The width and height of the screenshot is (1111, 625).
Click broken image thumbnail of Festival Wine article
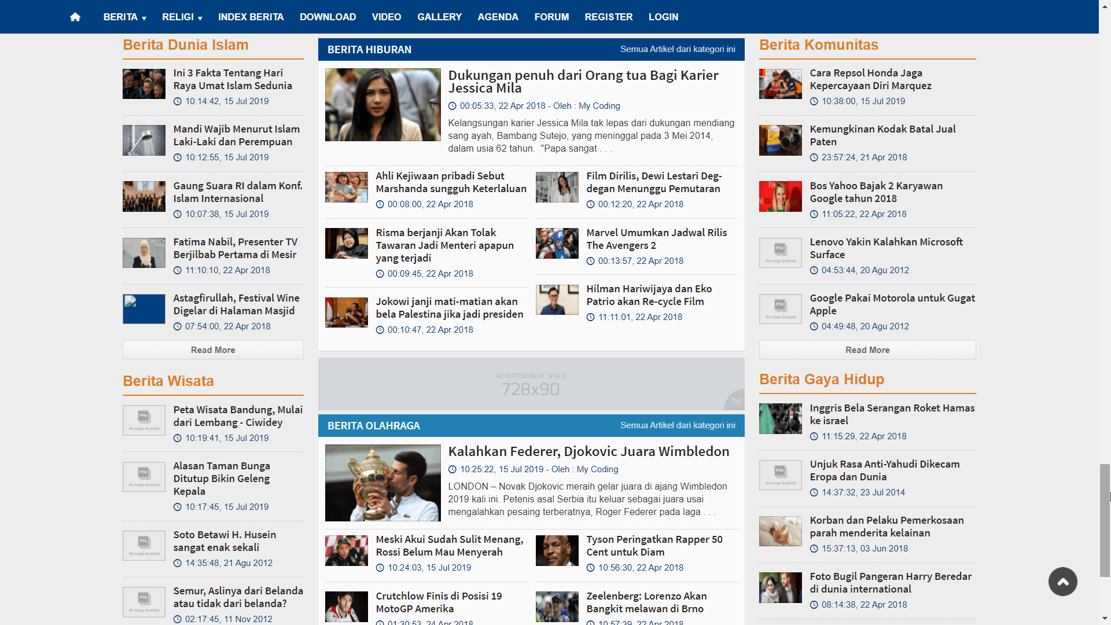(x=144, y=309)
